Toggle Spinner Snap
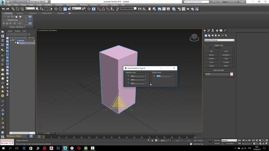The width and height of the screenshot is (269, 151). [112, 9]
